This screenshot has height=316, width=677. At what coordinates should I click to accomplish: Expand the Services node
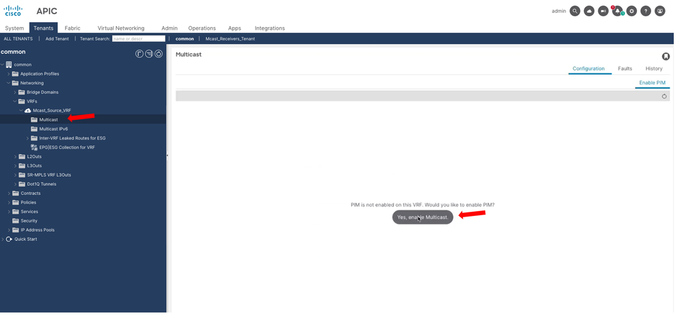pyautogui.click(x=9, y=212)
